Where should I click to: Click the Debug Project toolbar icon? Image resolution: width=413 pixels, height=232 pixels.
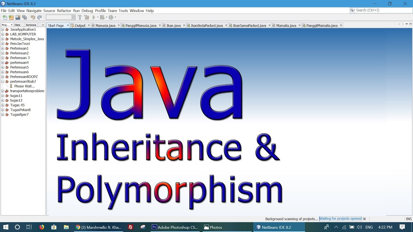[x=102, y=17]
